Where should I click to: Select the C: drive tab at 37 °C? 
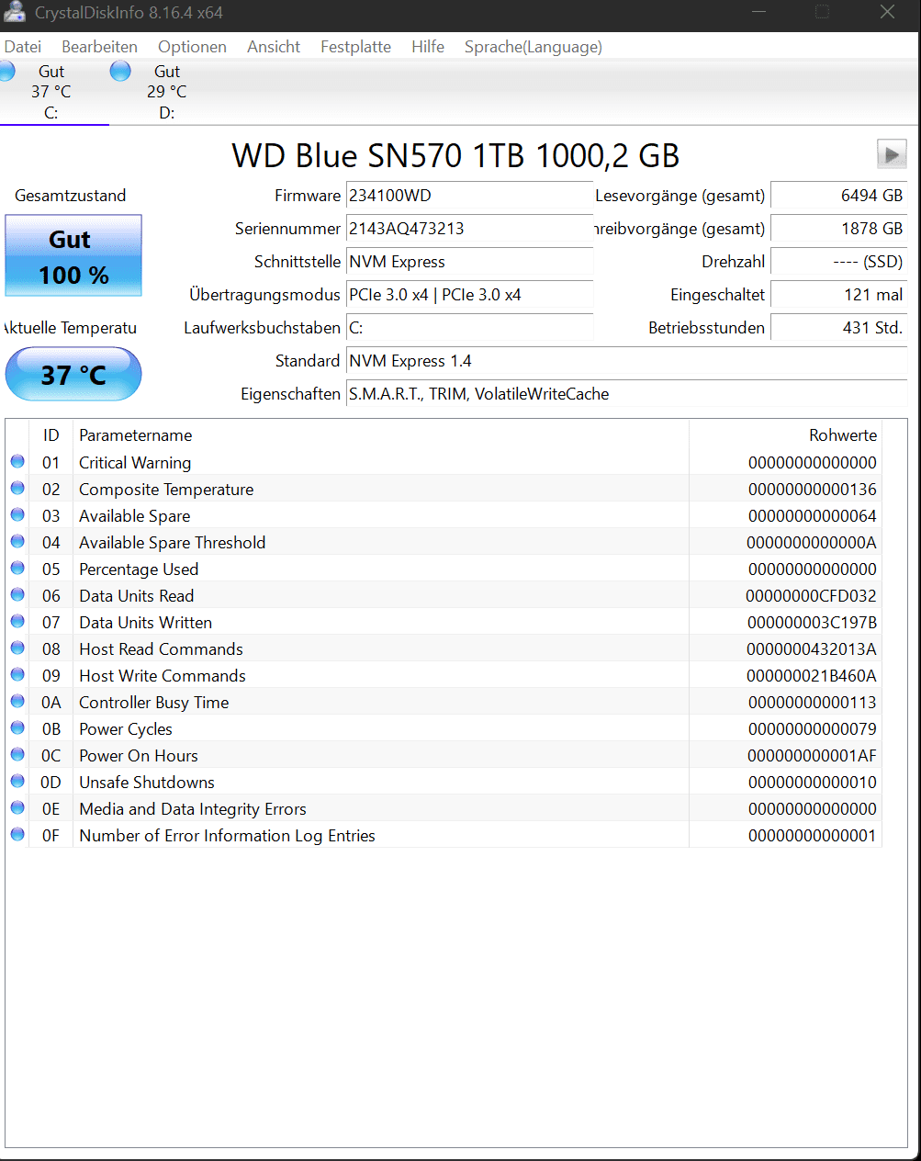pyautogui.click(x=51, y=92)
